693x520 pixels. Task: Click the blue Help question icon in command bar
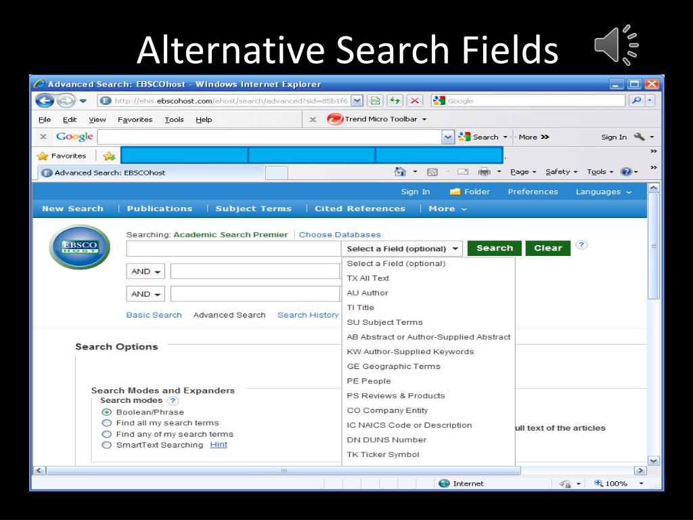coord(626,171)
